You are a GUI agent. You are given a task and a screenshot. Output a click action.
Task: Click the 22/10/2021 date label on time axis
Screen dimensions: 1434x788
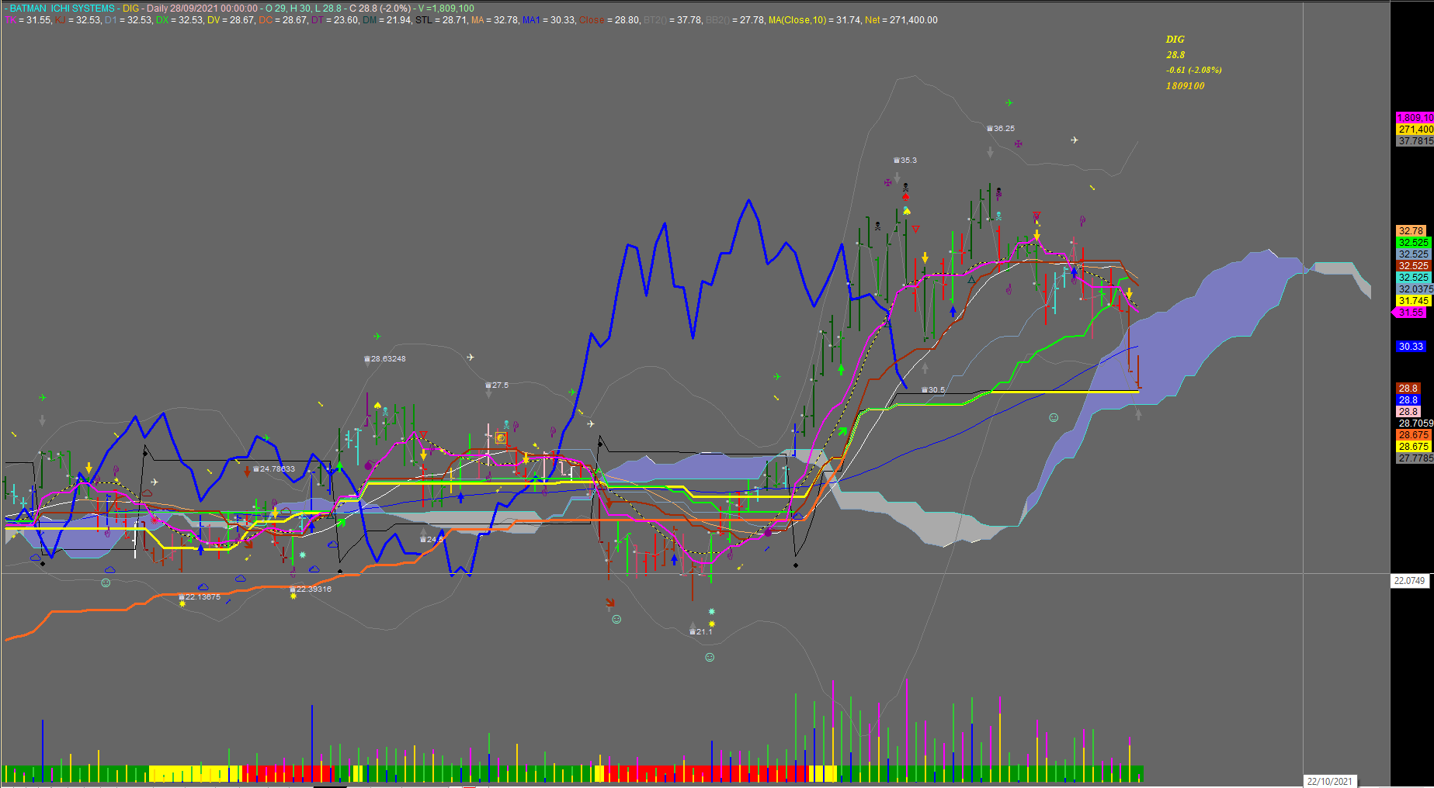point(1330,782)
